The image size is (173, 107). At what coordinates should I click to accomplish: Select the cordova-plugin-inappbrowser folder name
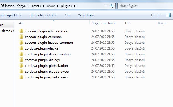point(47,72)
